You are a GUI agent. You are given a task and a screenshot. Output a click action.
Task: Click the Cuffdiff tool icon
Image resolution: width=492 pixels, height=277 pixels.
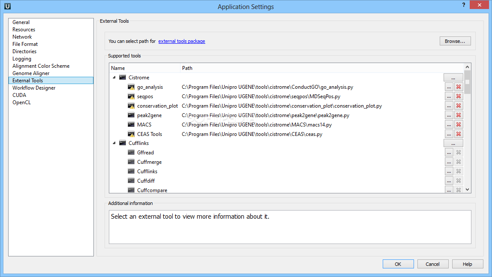tap(131, 181)
